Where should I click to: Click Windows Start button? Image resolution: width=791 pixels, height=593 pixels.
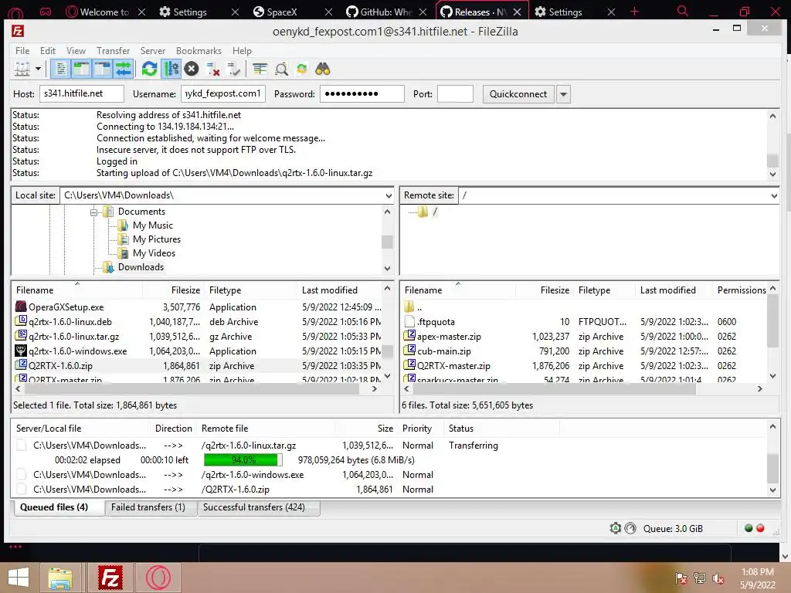pos(19,578)
